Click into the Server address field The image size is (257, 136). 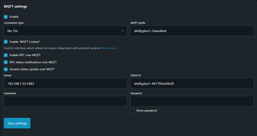click(x=65, y=83)
